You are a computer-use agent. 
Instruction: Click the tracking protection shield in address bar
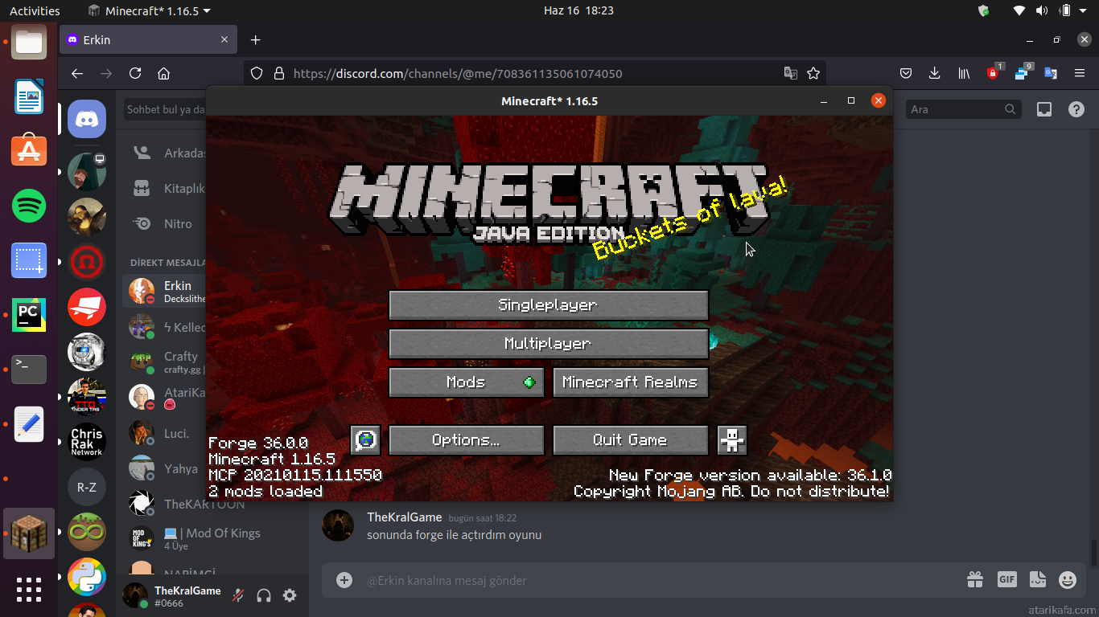coord(257,73)
